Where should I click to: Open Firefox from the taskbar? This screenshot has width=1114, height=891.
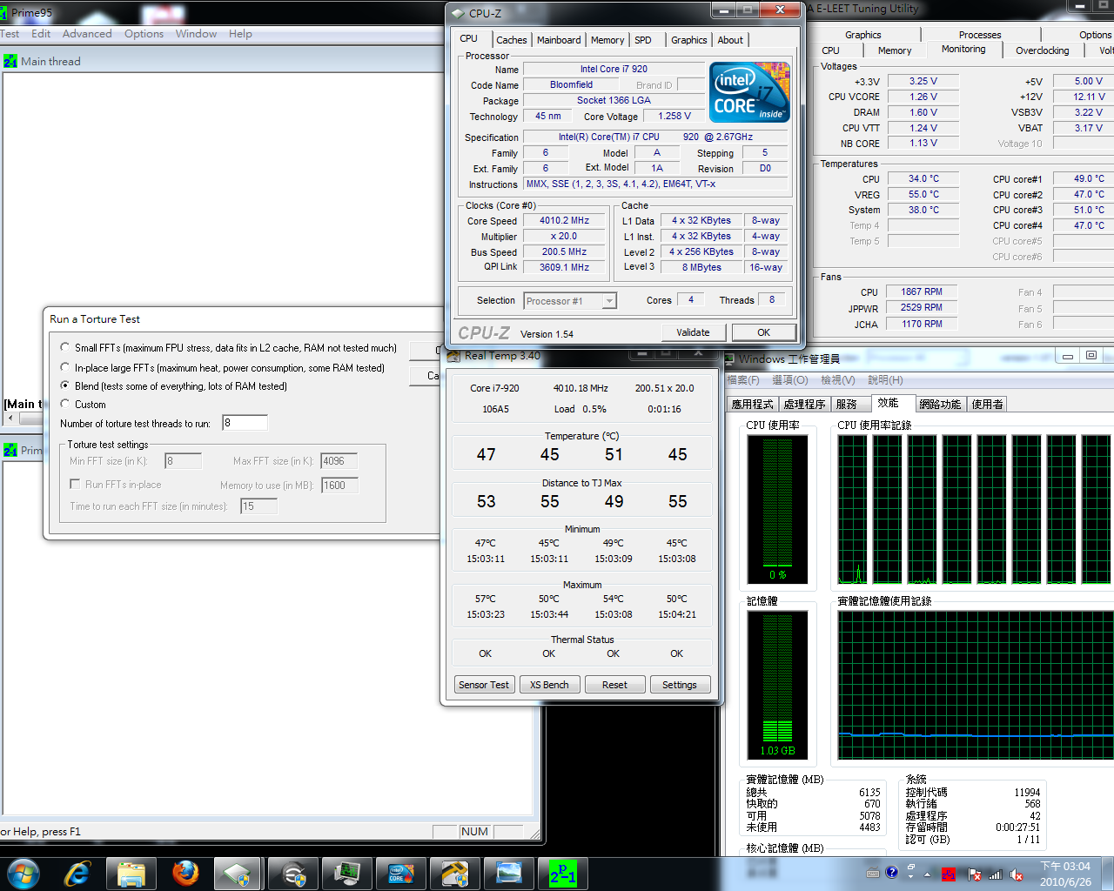tap(185, 873)
